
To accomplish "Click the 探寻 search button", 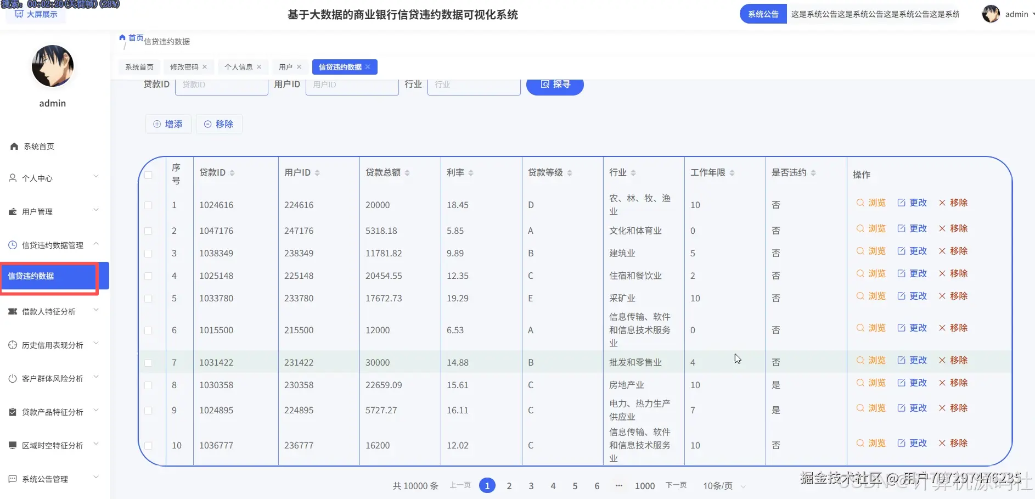I will click(555, 84).
